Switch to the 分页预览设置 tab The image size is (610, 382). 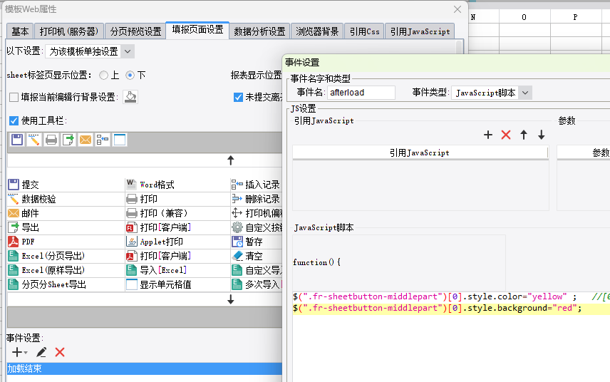(135, 31)
